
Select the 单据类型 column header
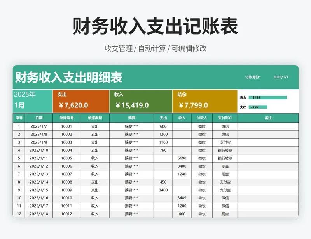[x=95, y=118]
